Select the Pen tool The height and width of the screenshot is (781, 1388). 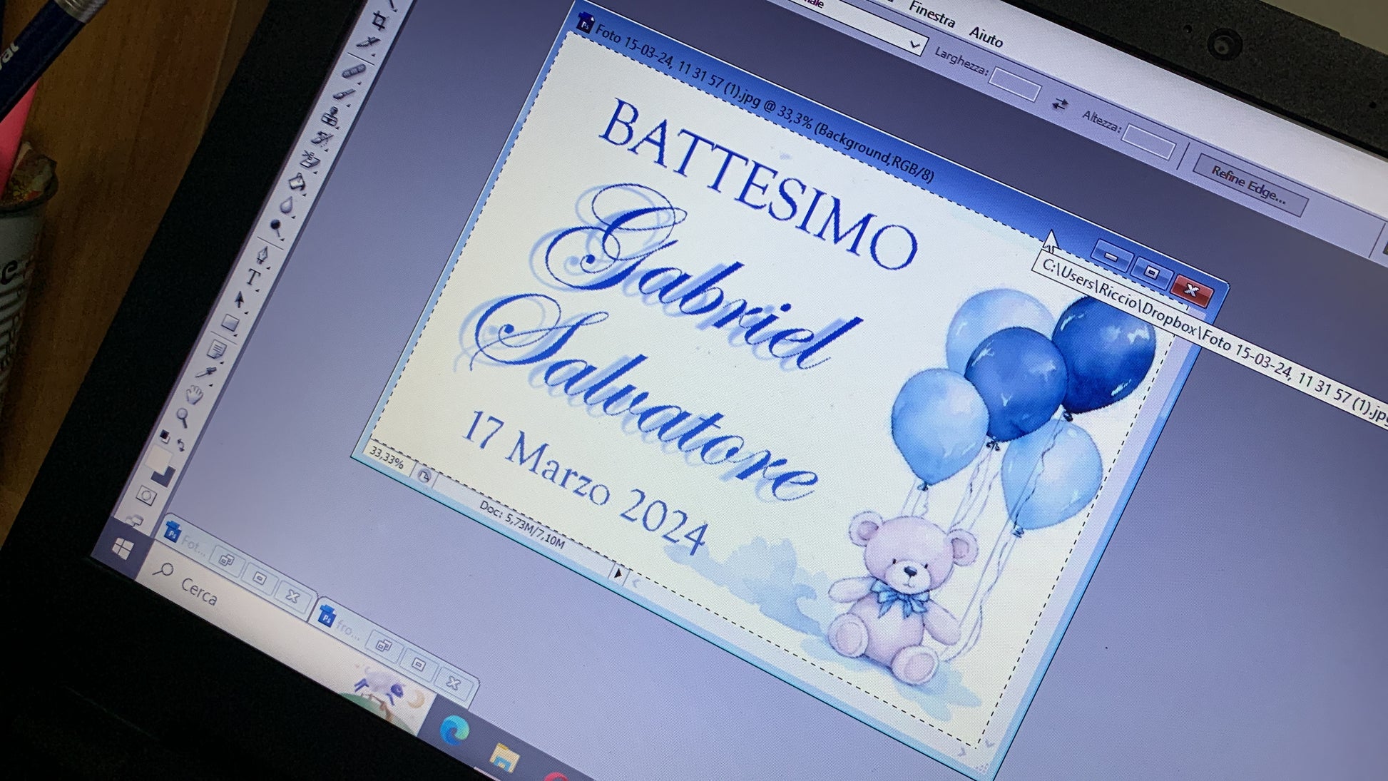coord(262,255)
